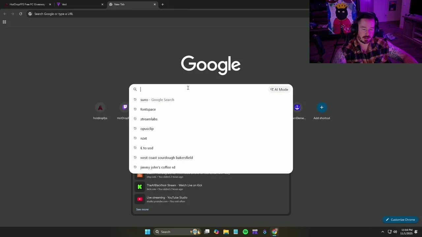Viewport: 422px width, 237px height.
Task: Open AI Mode search
Action: tap(279, 90)
